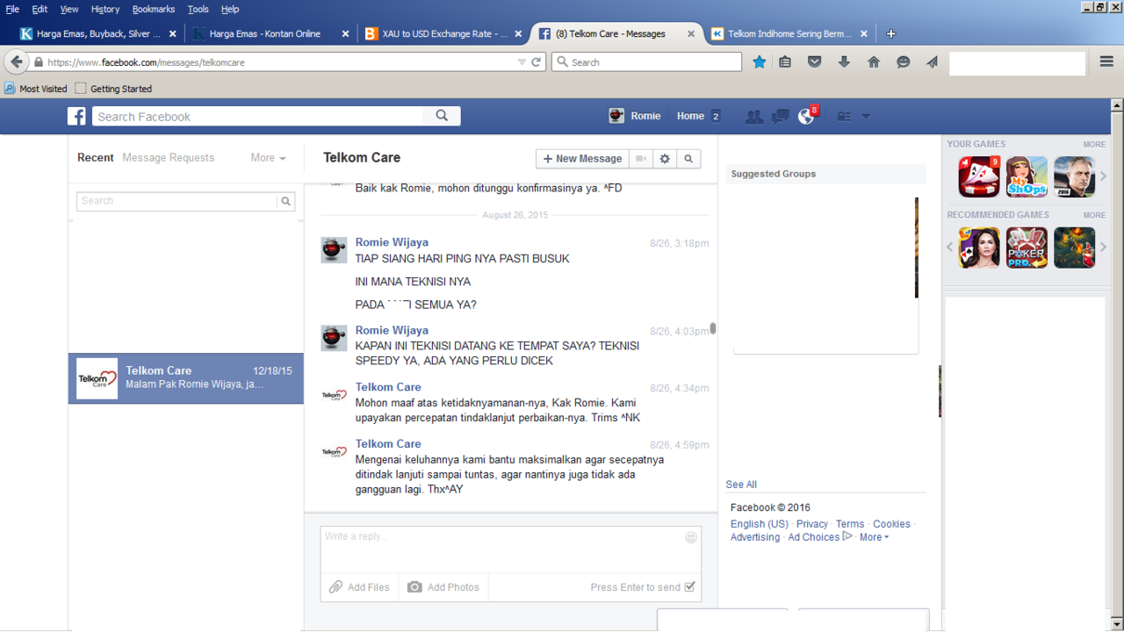Screen dimensions: 1124x632
Task: Open a new browser tab
Action: tap(891, 33)
